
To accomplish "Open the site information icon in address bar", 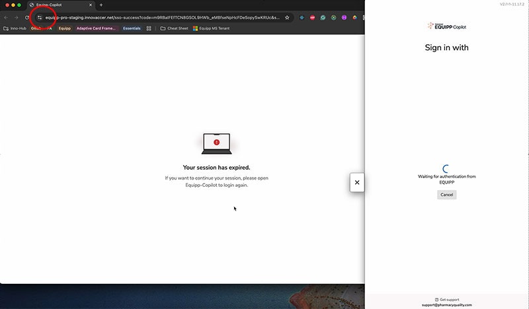I will tap(40, 18).
